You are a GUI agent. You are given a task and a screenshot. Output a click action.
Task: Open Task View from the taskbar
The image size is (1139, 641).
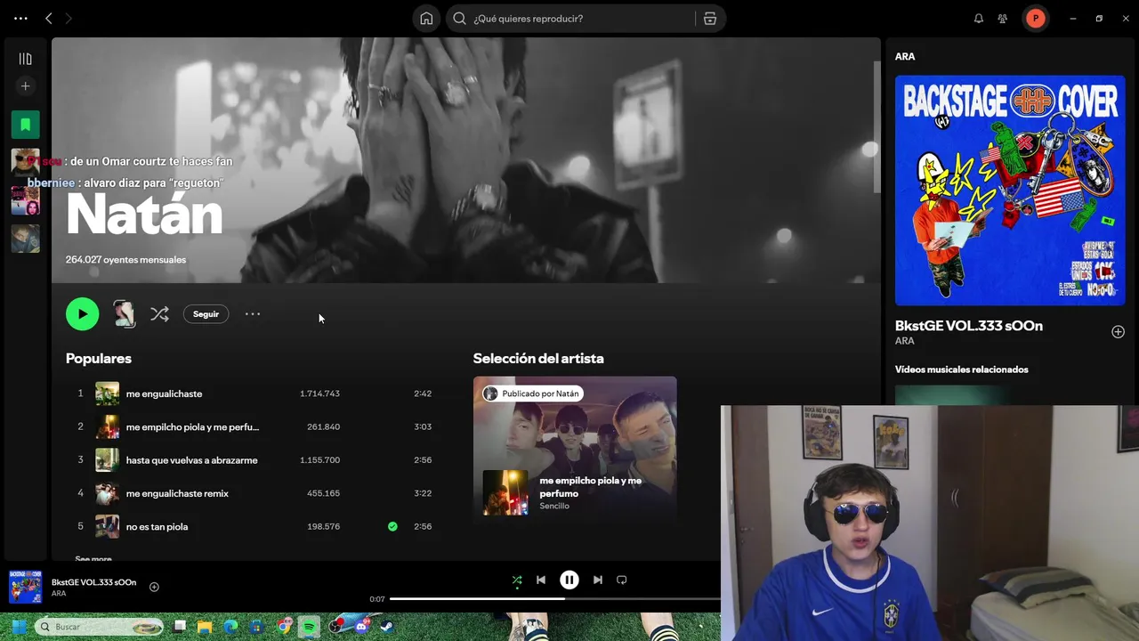[179, 627]
